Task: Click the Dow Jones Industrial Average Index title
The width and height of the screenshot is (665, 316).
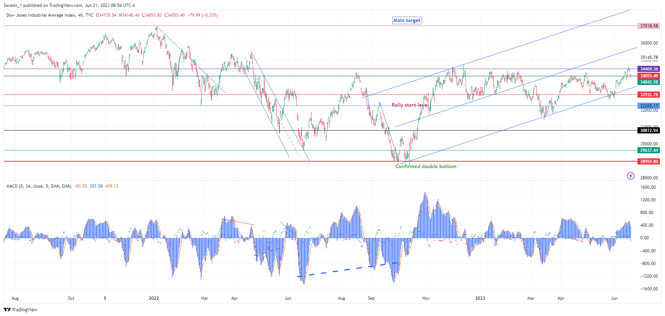Action: (41, 15)
